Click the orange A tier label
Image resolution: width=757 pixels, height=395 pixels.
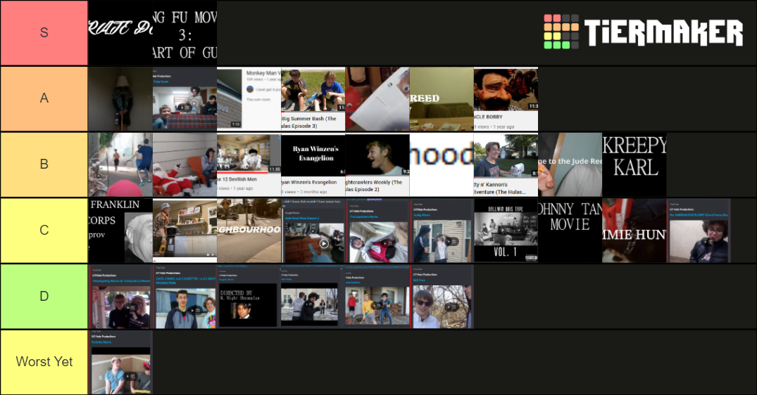click(x=44, y=98)
